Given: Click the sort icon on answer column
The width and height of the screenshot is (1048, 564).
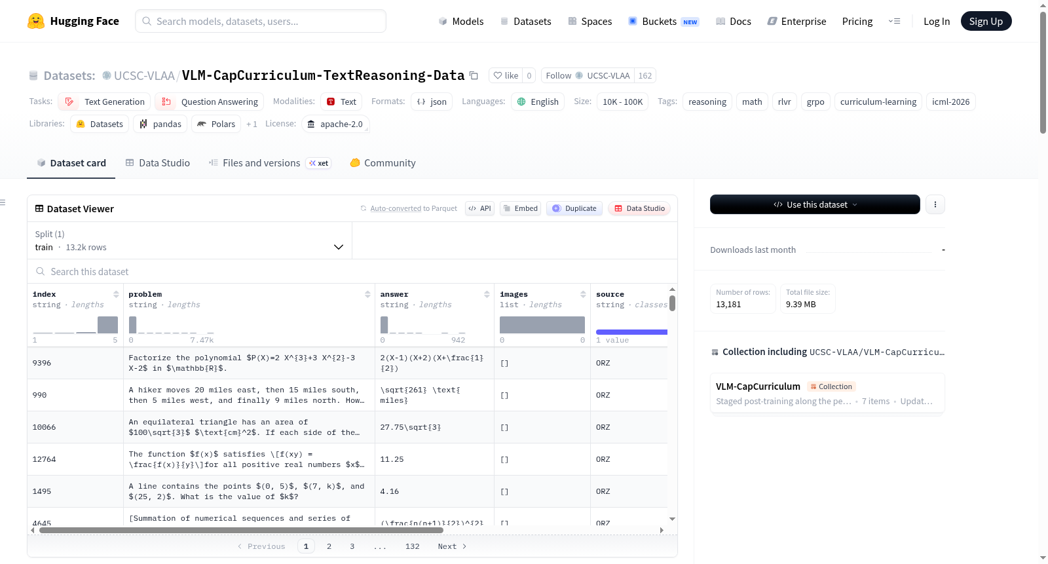Looking at the screenshot, I should click(487, 295).
